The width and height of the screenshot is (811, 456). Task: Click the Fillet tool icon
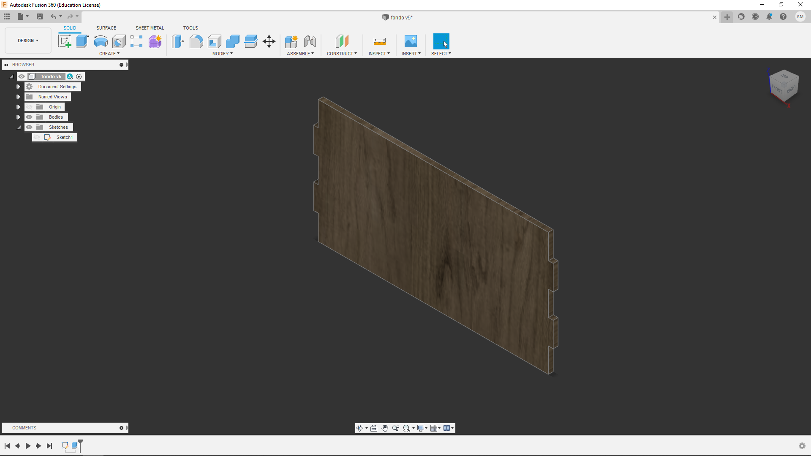click(x=196, y=41)
